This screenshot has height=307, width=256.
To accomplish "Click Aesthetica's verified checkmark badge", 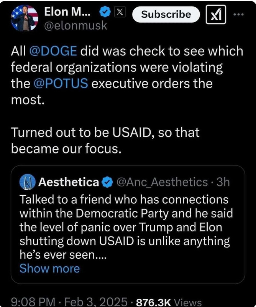I will pos(107,182).
